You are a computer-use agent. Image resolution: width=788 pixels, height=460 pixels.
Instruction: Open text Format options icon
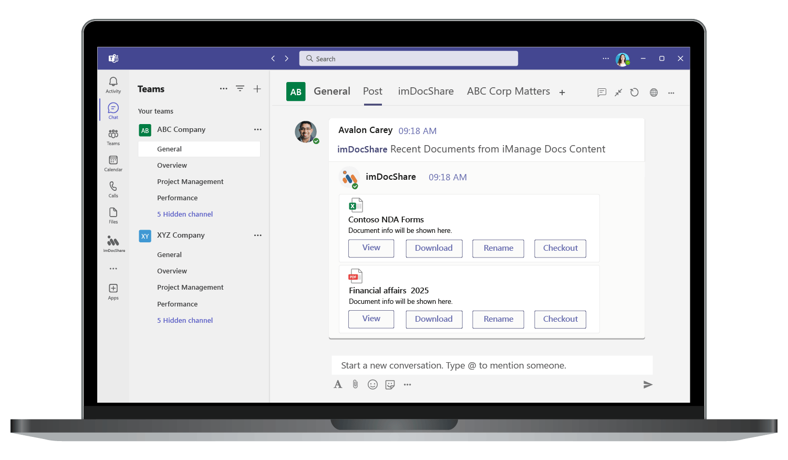point(338,384)
